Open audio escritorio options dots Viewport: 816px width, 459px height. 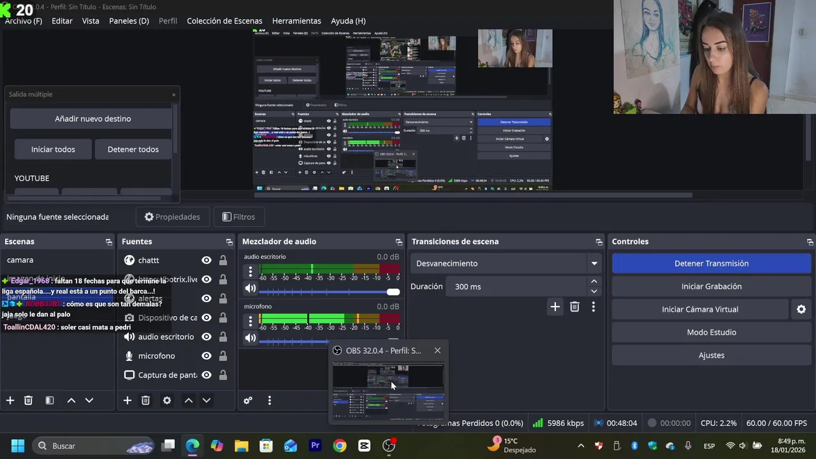[251, 272]
